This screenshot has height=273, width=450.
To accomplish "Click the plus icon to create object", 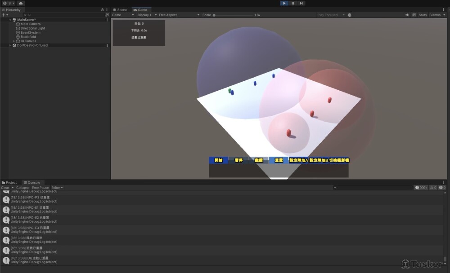I will (4, 15).
